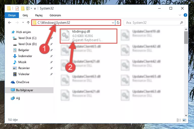The height and width of the screenshot is (129, 194).
Task: Click the scroll down arrow of file list
Action: point(186,115)
